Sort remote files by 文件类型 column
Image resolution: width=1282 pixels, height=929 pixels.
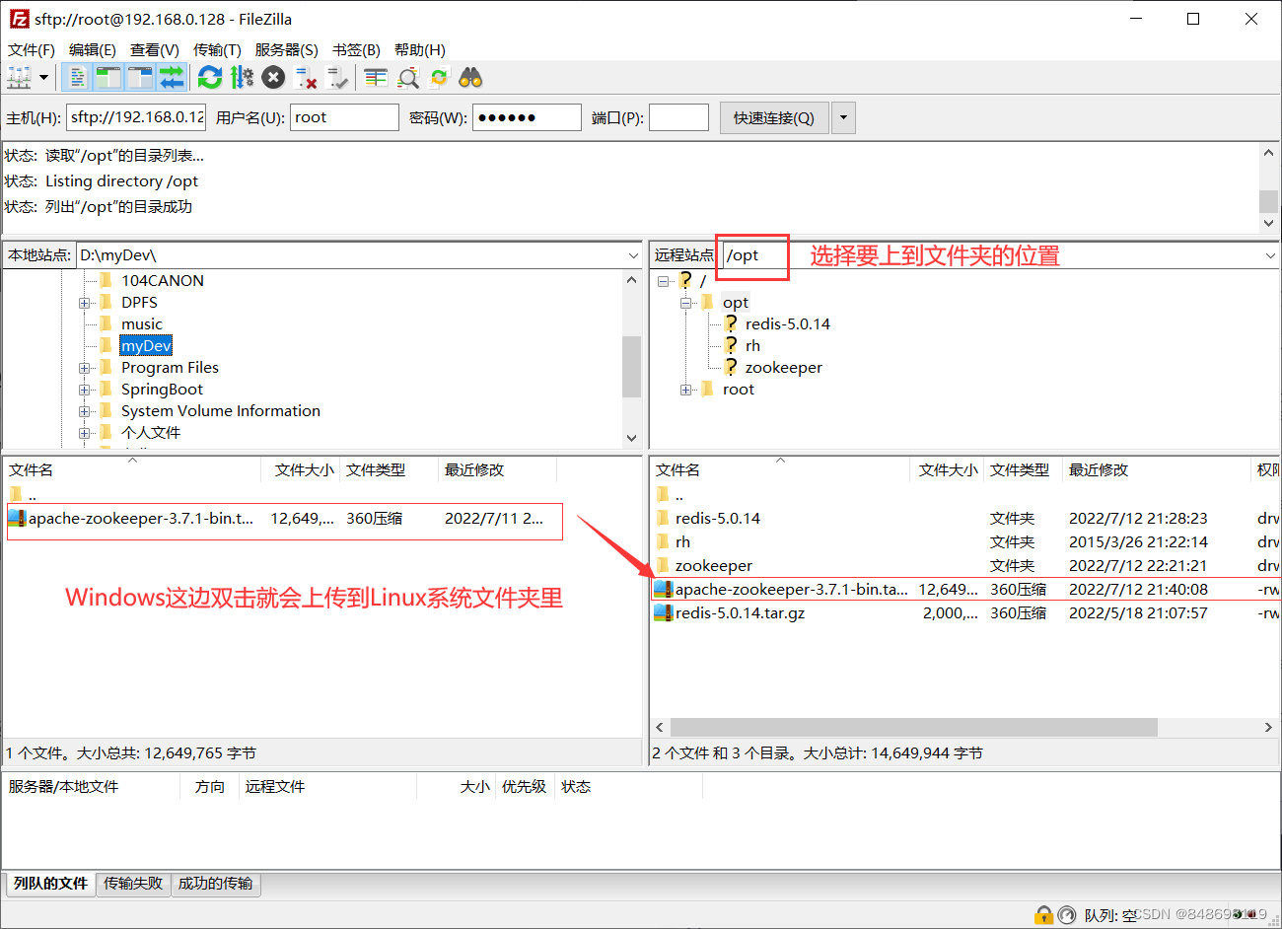[x=1023, y=469]
